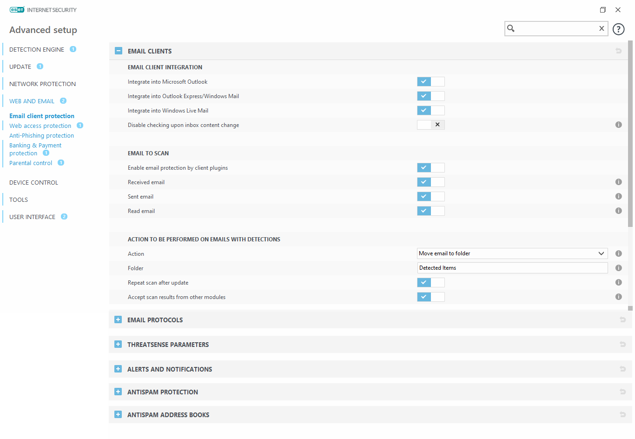Revert Alerts and Notifications section to defaults
The image size is (635, 439).
(x=622, y=369)
